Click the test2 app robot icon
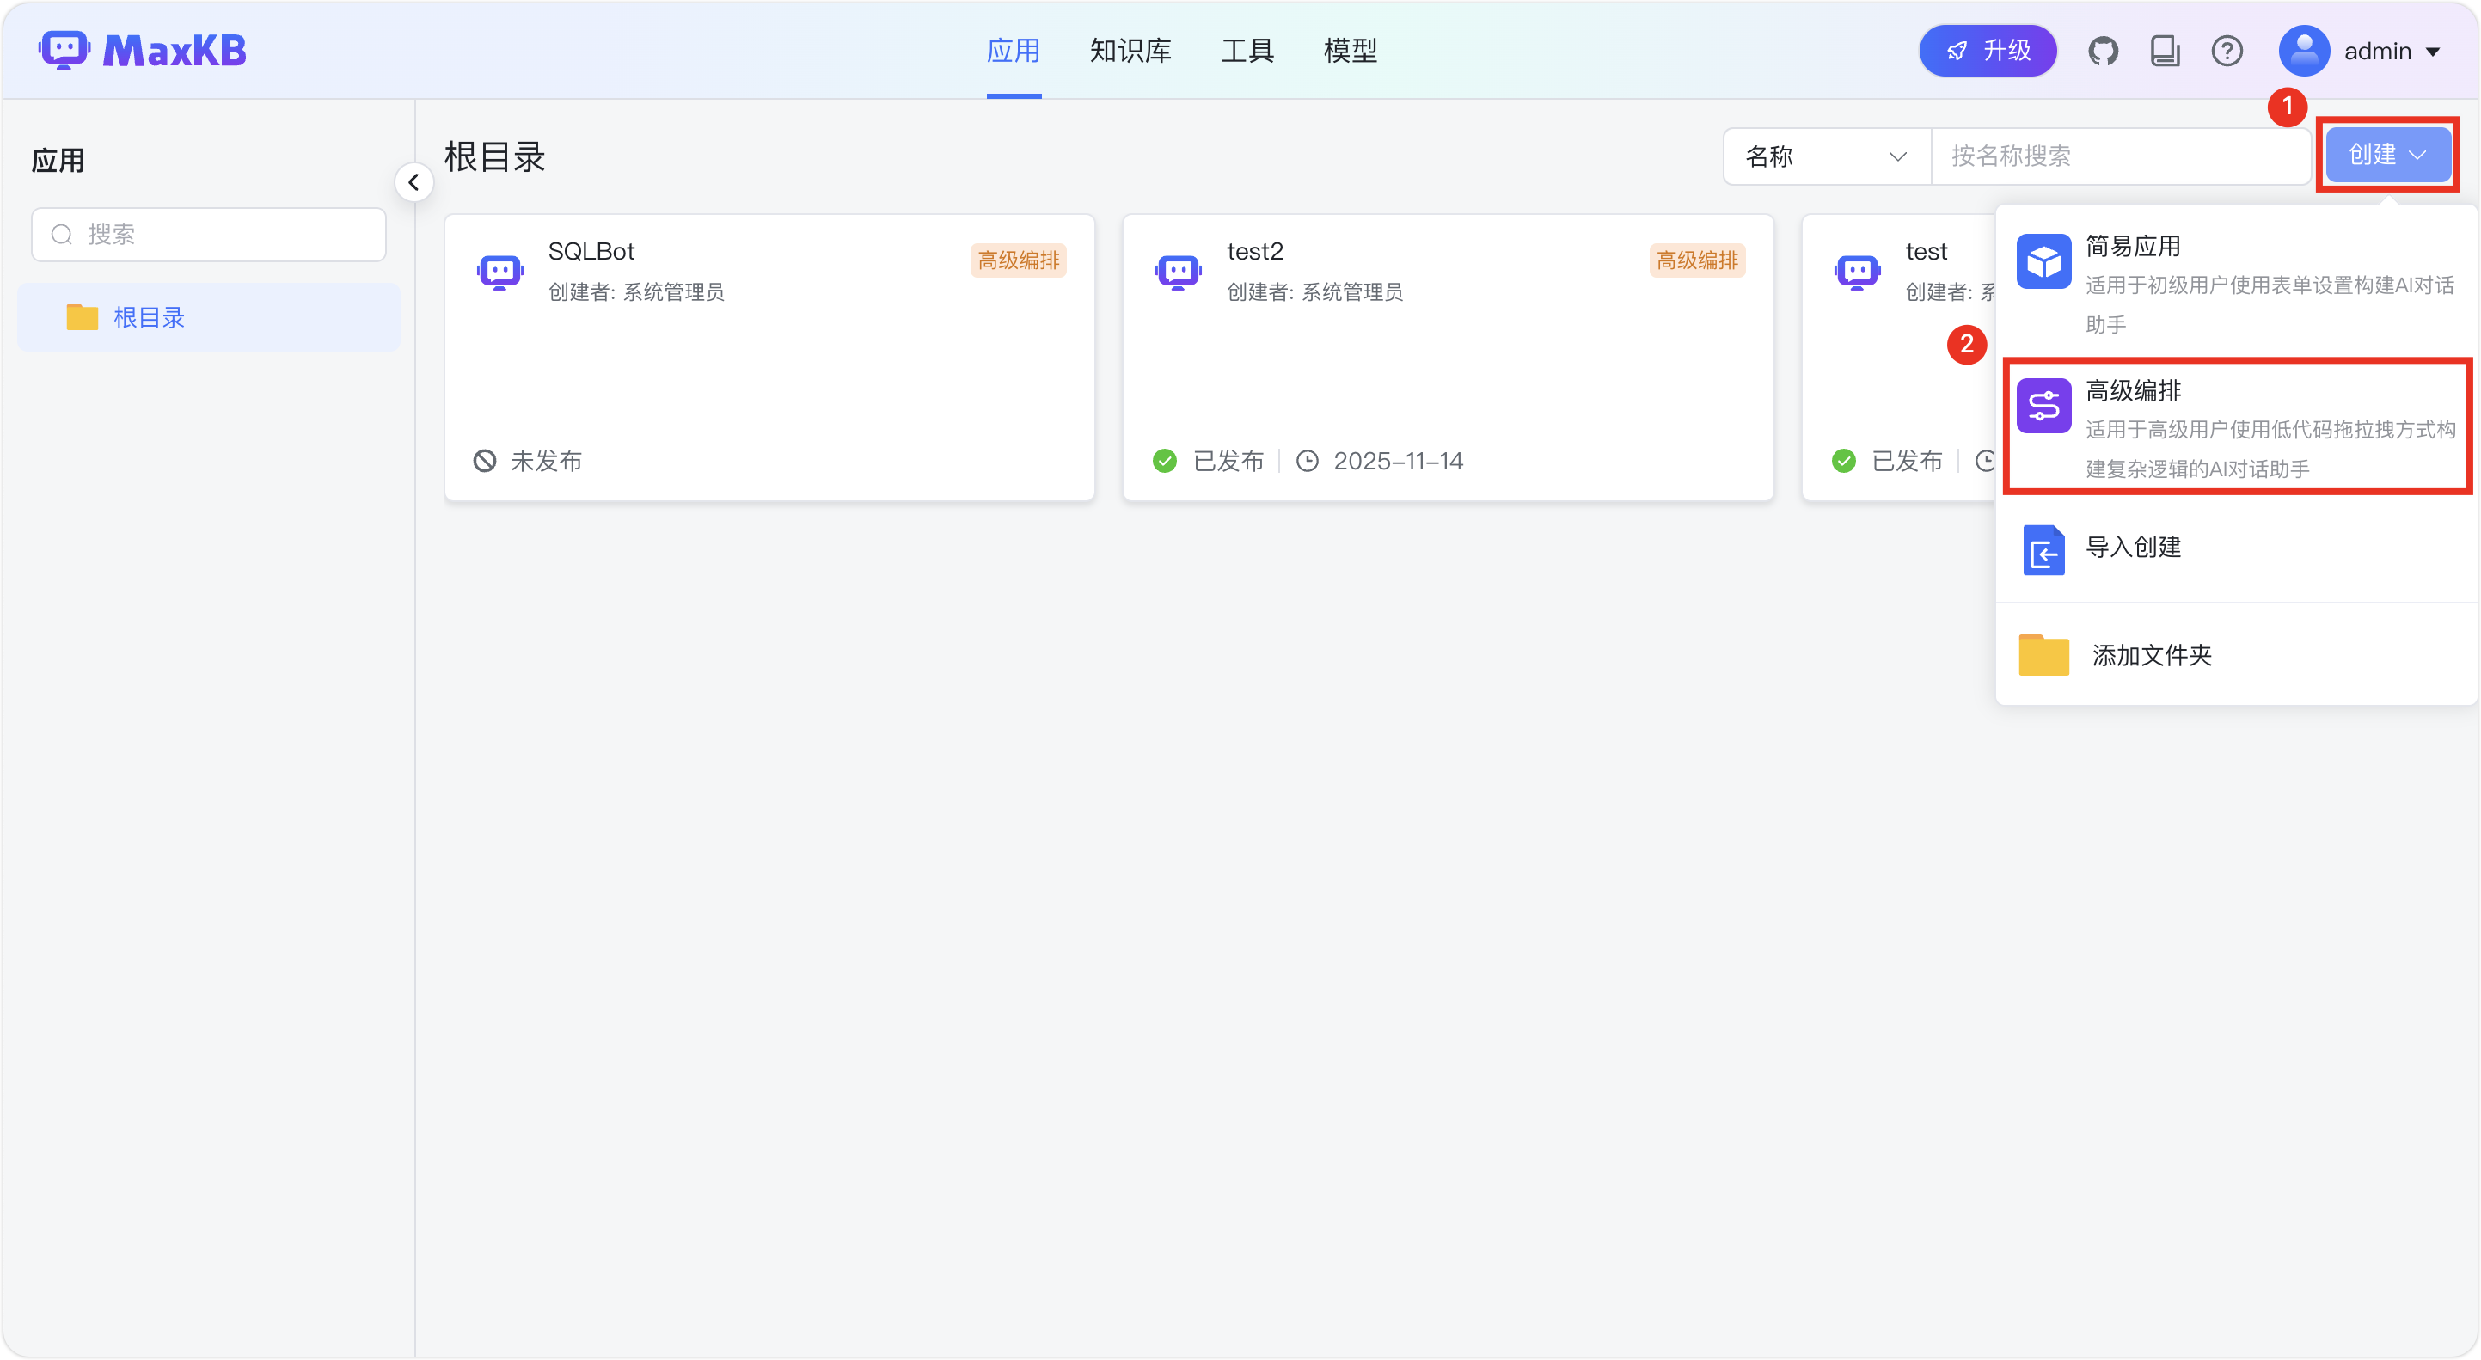Viewport: 2481px width, 1360px height. click(x=1178, y=271)
